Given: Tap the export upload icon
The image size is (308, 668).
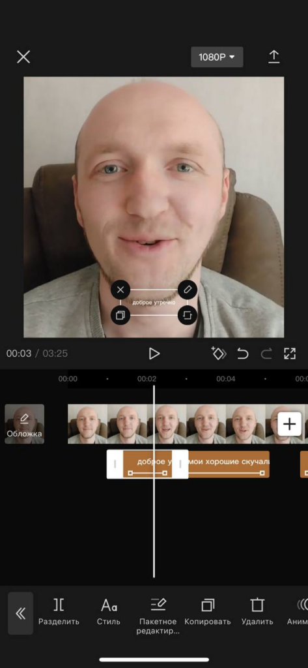Looking at the screenshot, I should 274,57.
